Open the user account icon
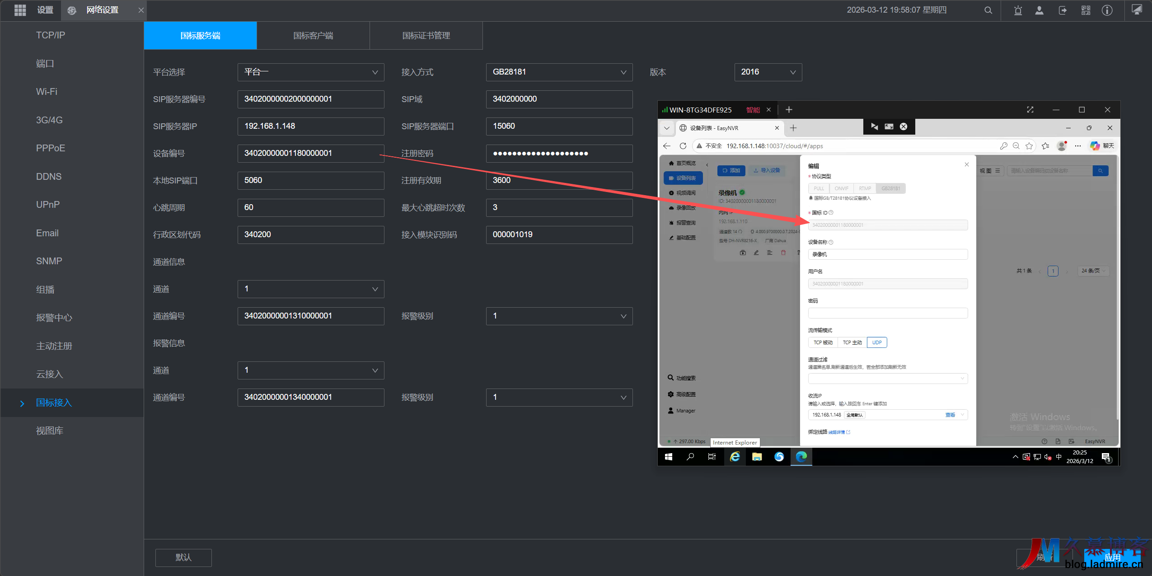 (x=1040, y=10)
